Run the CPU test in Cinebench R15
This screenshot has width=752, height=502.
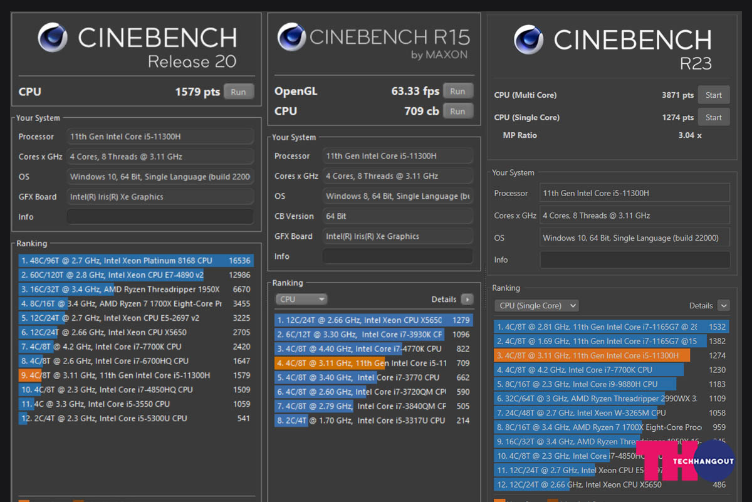tap(457, 111)
